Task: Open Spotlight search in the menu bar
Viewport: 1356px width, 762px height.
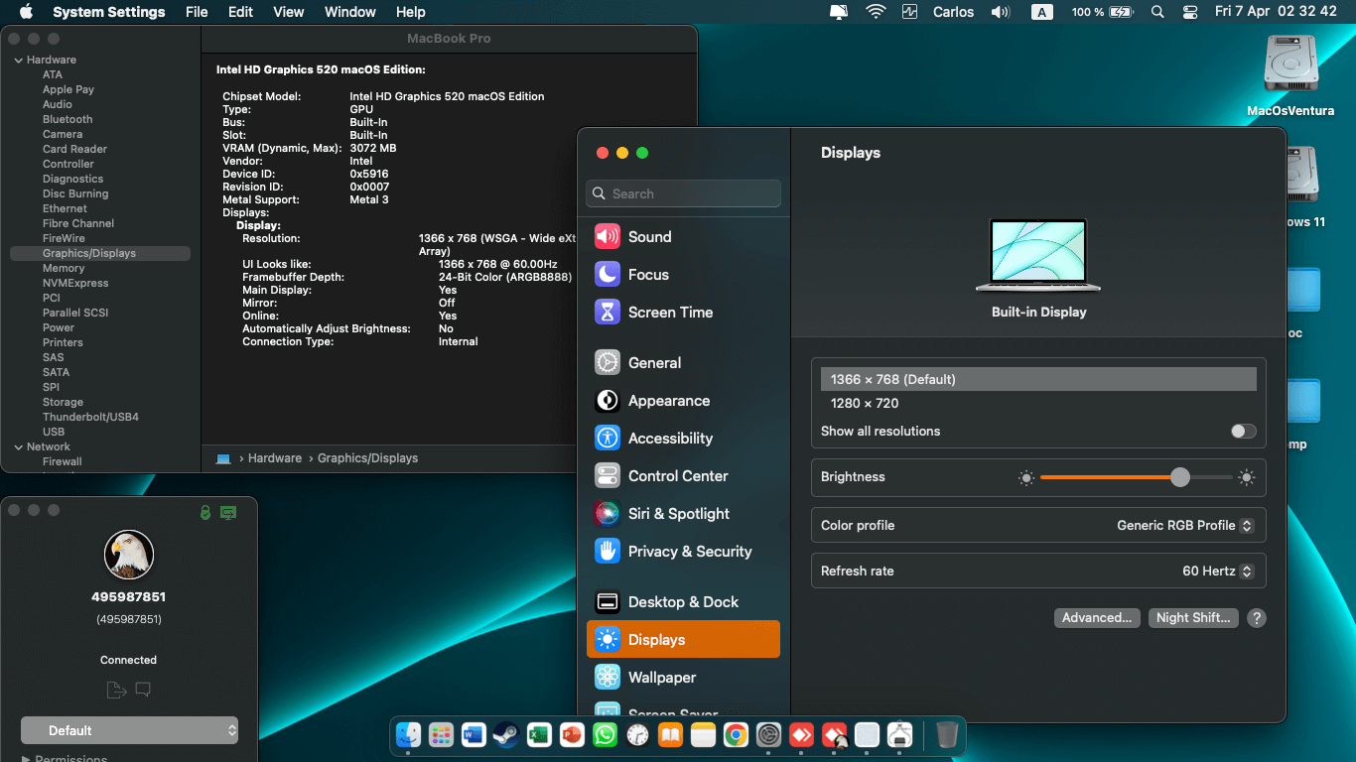Action: 1157,12
